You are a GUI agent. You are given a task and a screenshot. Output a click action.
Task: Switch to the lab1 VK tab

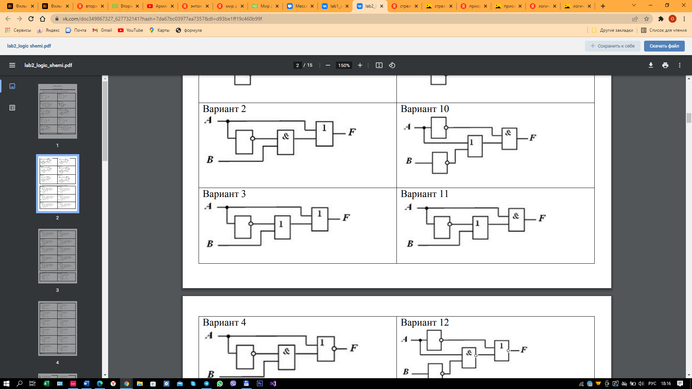335,6
